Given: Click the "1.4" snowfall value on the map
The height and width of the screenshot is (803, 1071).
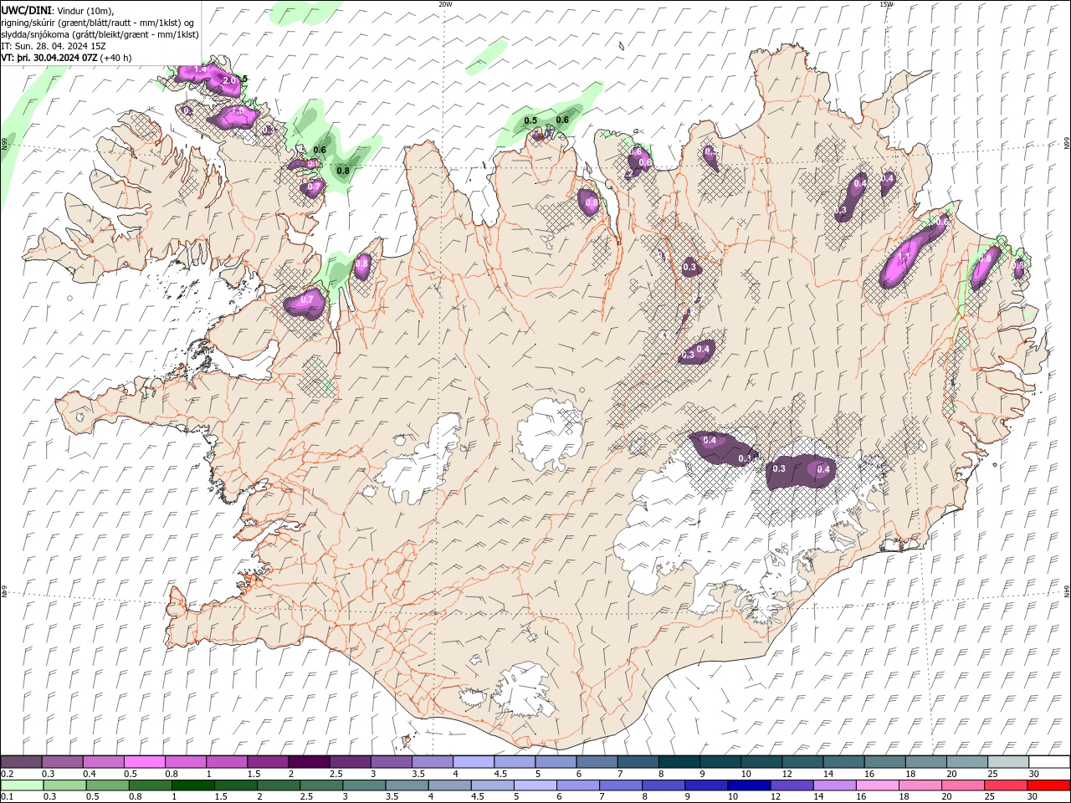Looking at the screenshot, I should tap(199, 69).
